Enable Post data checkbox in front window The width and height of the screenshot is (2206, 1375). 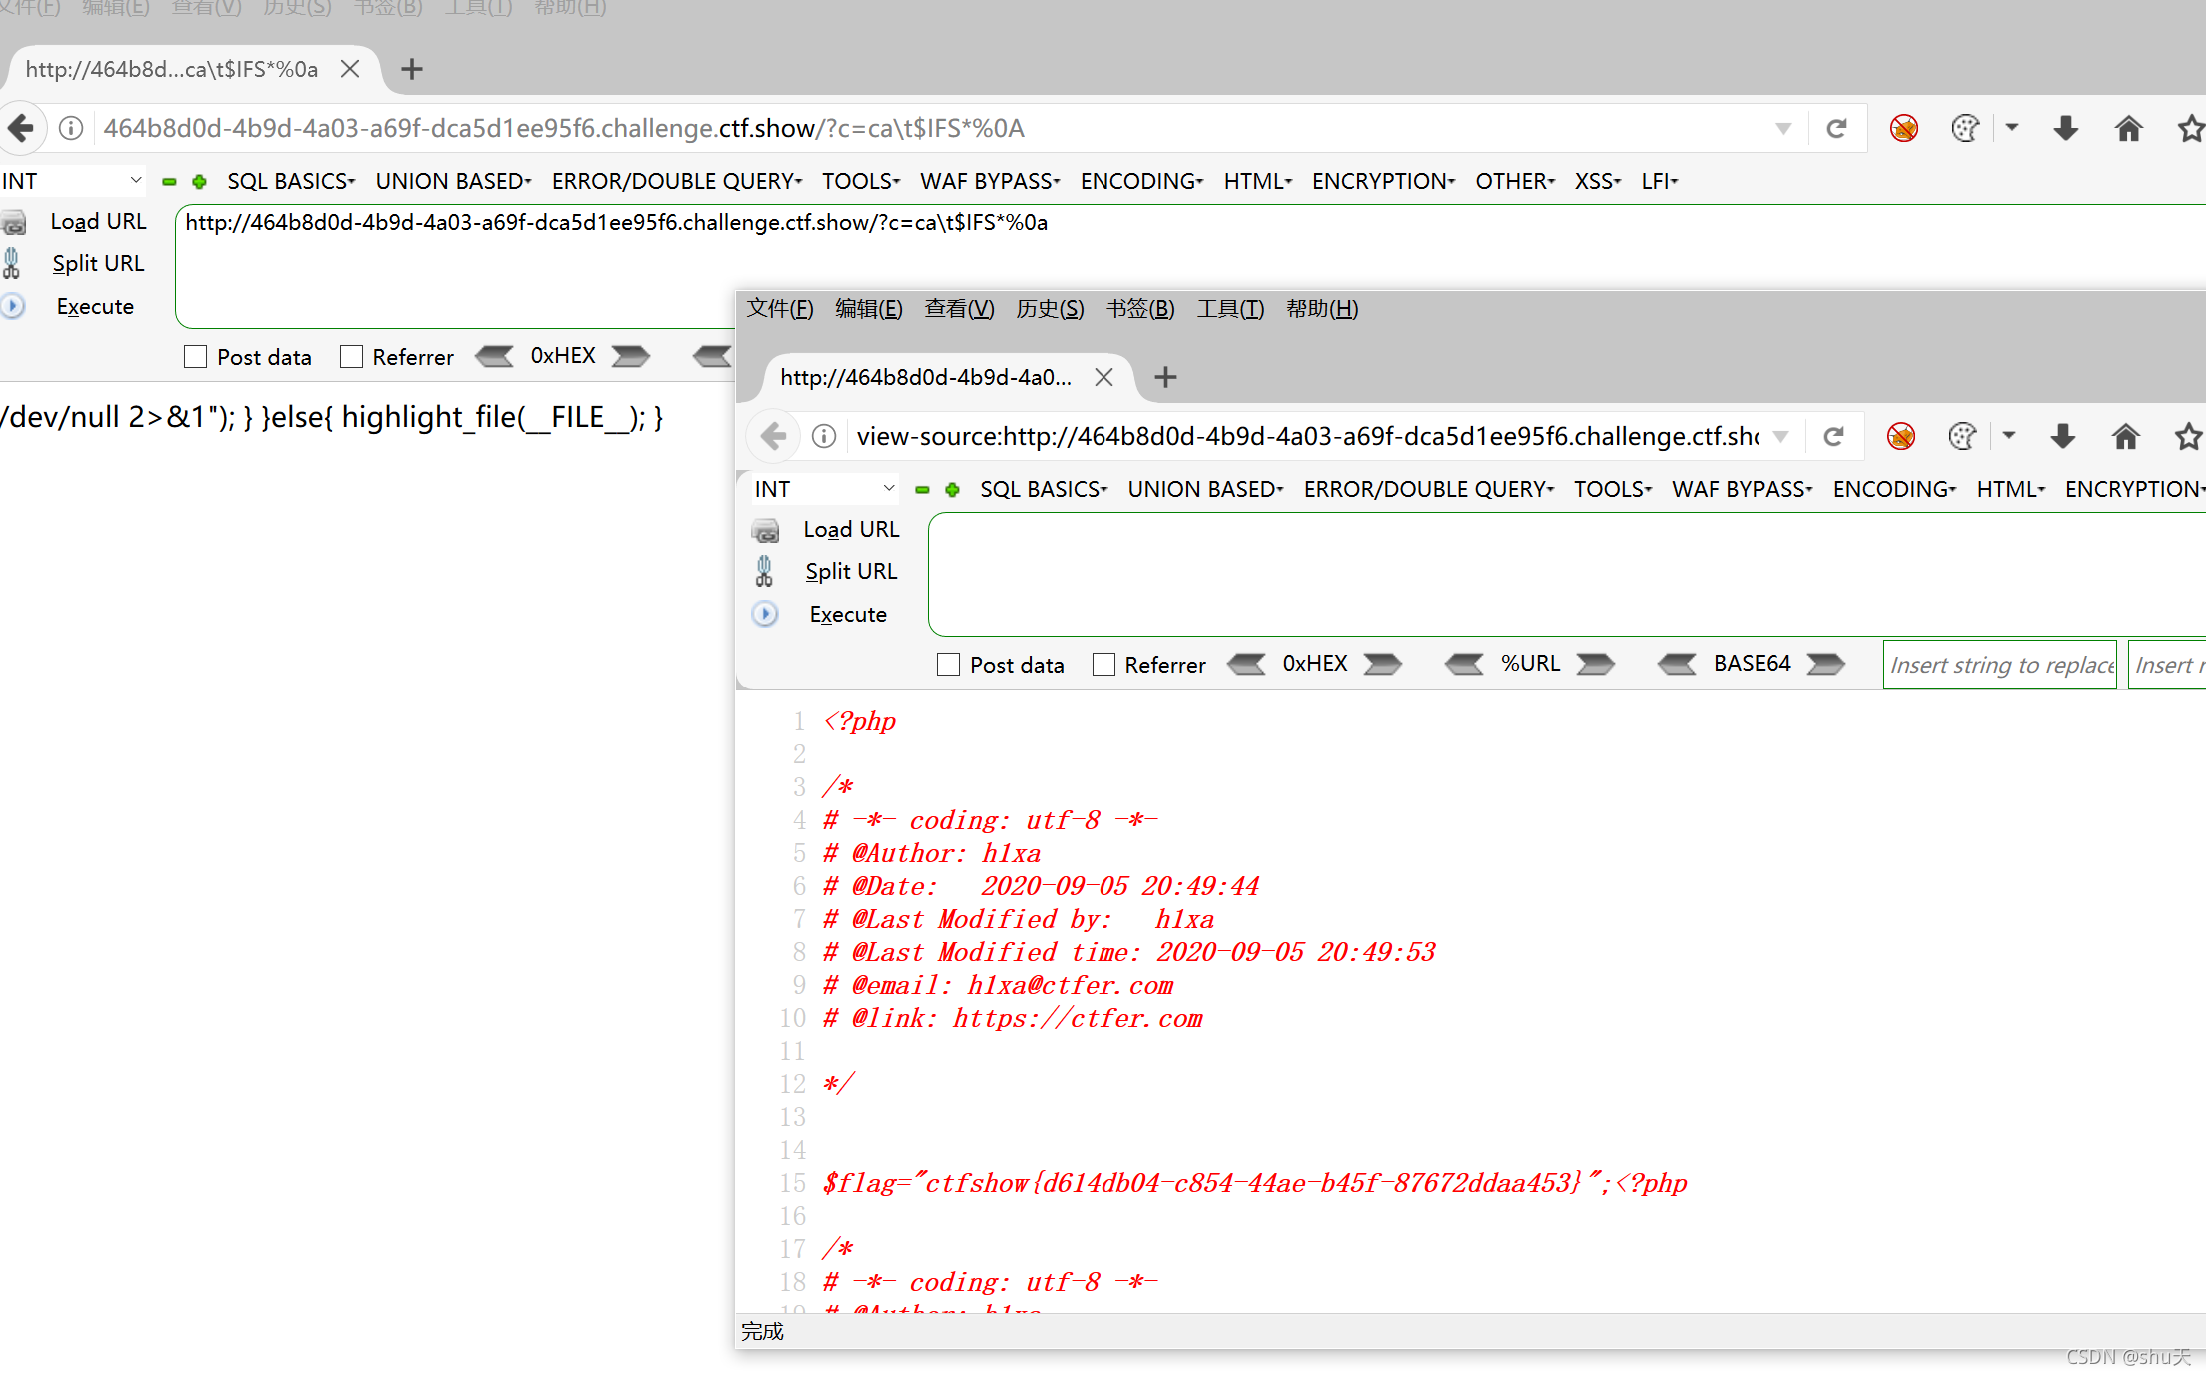tap(948, 665)
